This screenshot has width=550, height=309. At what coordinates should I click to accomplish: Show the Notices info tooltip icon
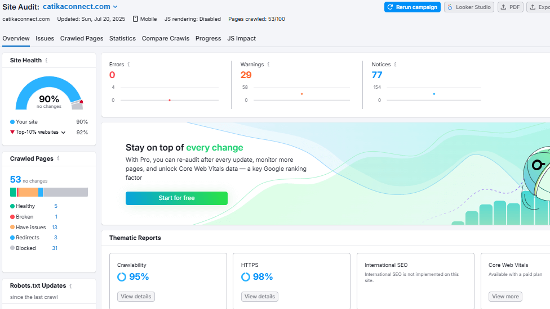coord(395,64)
